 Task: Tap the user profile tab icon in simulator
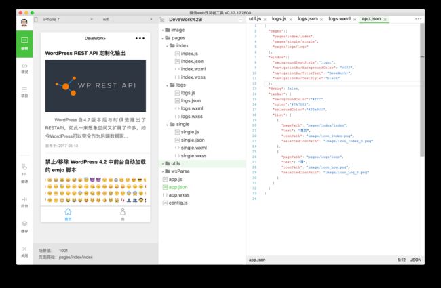123,214
